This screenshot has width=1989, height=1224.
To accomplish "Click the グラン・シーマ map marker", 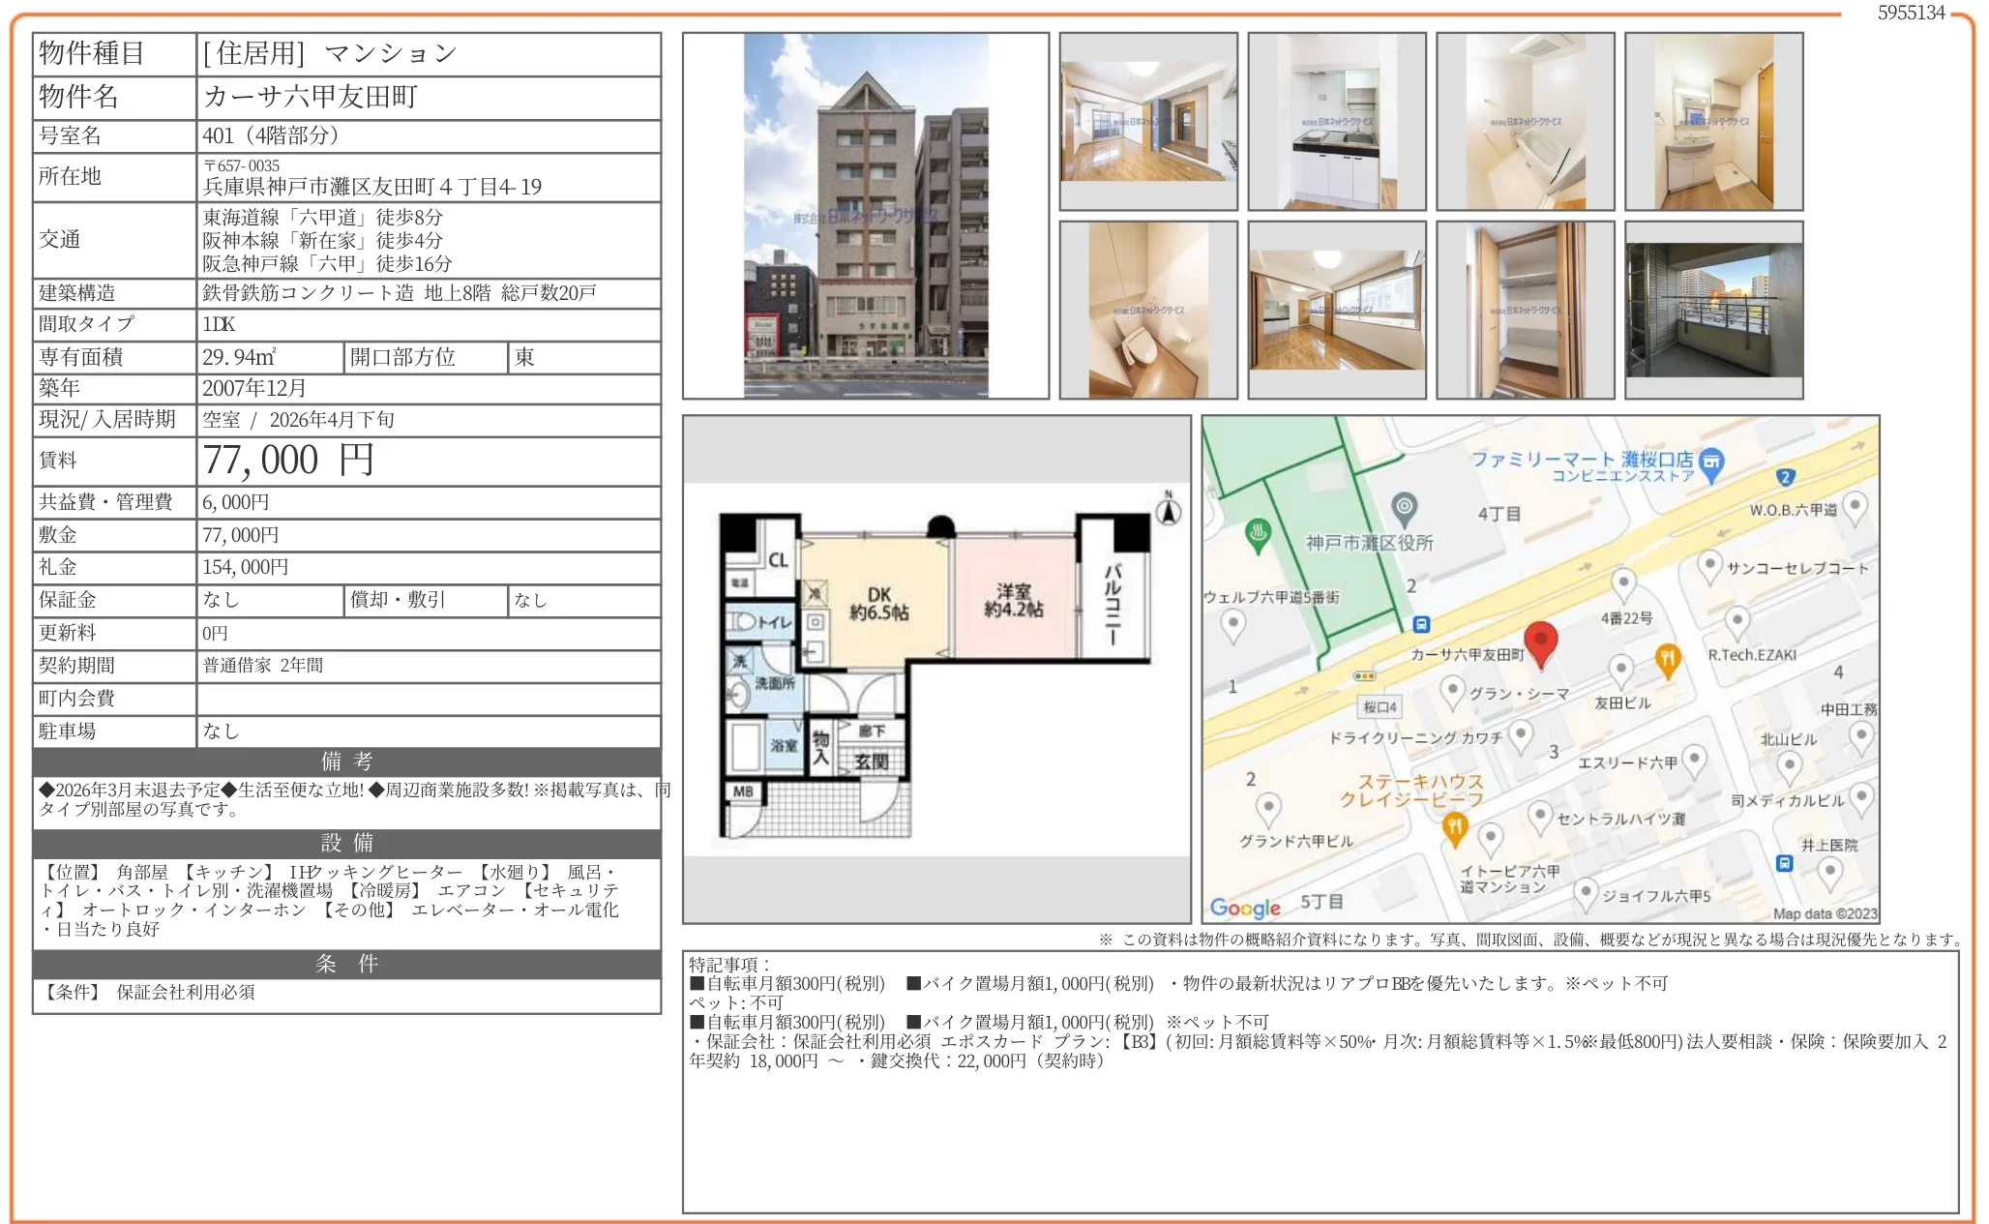I will [1452, 691].
